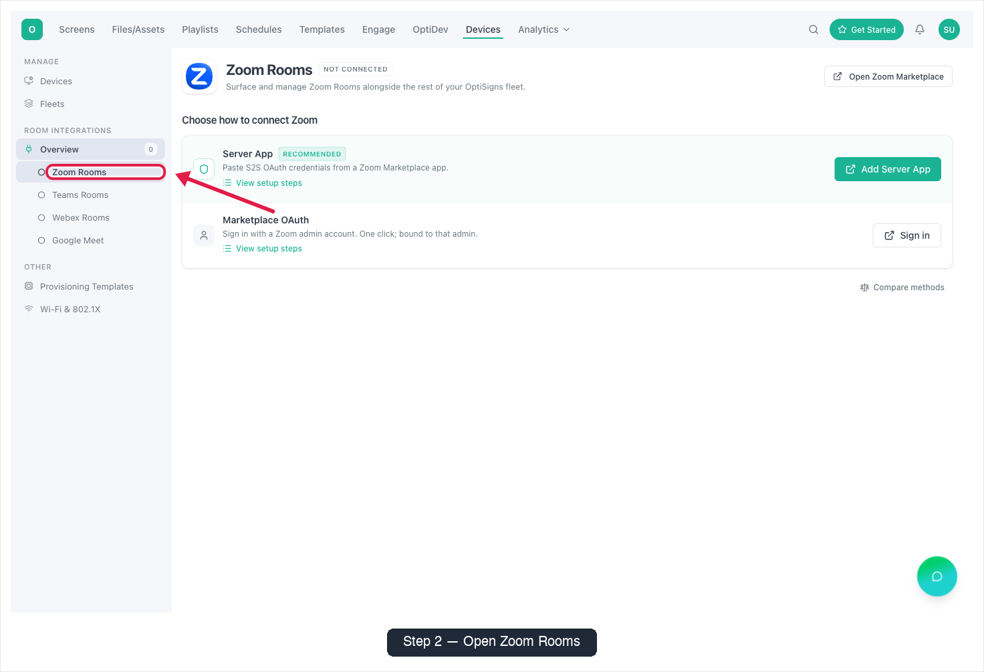Click the Zoom Rooms logo icon
The image size is (984, 672).
[x=199, y=76]
